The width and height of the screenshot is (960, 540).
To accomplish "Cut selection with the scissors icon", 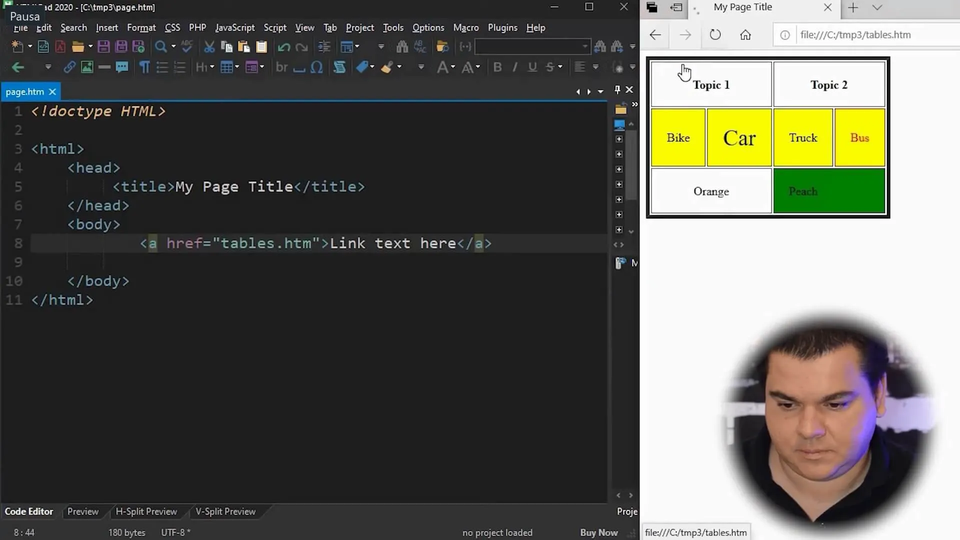I will 209,46.
